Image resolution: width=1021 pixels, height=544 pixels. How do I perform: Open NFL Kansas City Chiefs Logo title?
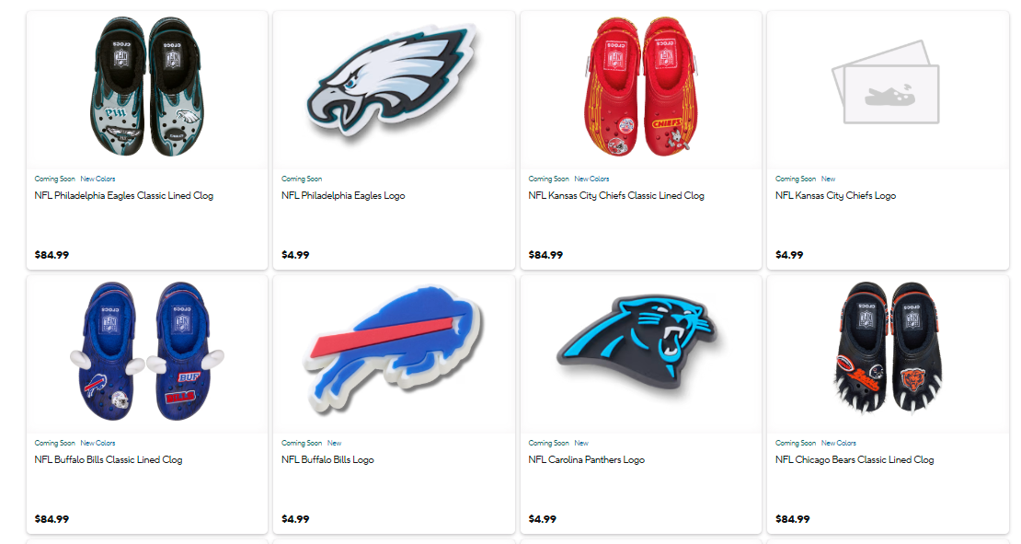(835, 195)
